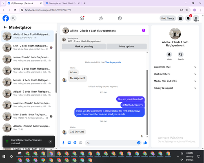Close the Messenger browser tab
Viewport: 204px width, 163px height.
[41, 3]
